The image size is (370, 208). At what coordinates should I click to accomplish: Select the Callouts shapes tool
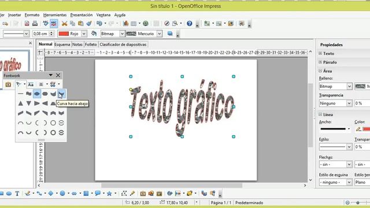[98, 194]
